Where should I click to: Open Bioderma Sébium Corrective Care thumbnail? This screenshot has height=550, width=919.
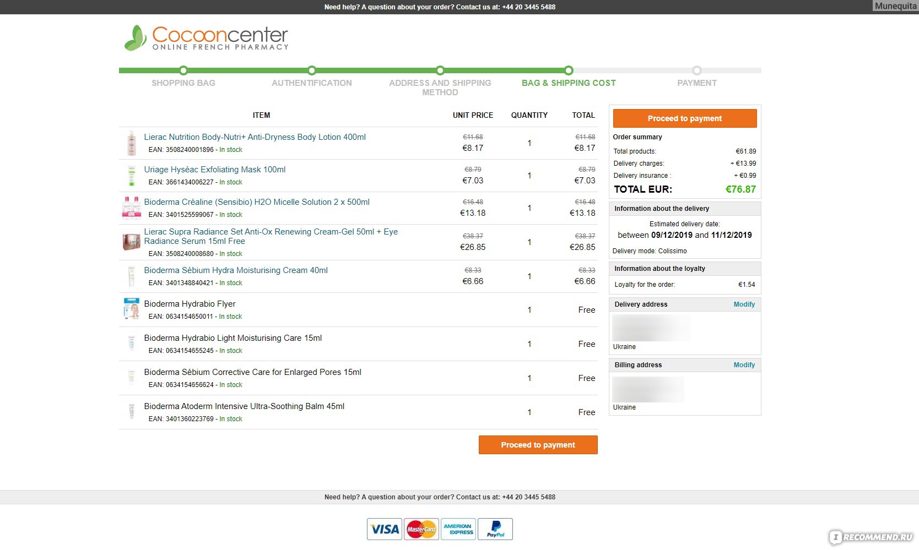click(x=131, y=378)
